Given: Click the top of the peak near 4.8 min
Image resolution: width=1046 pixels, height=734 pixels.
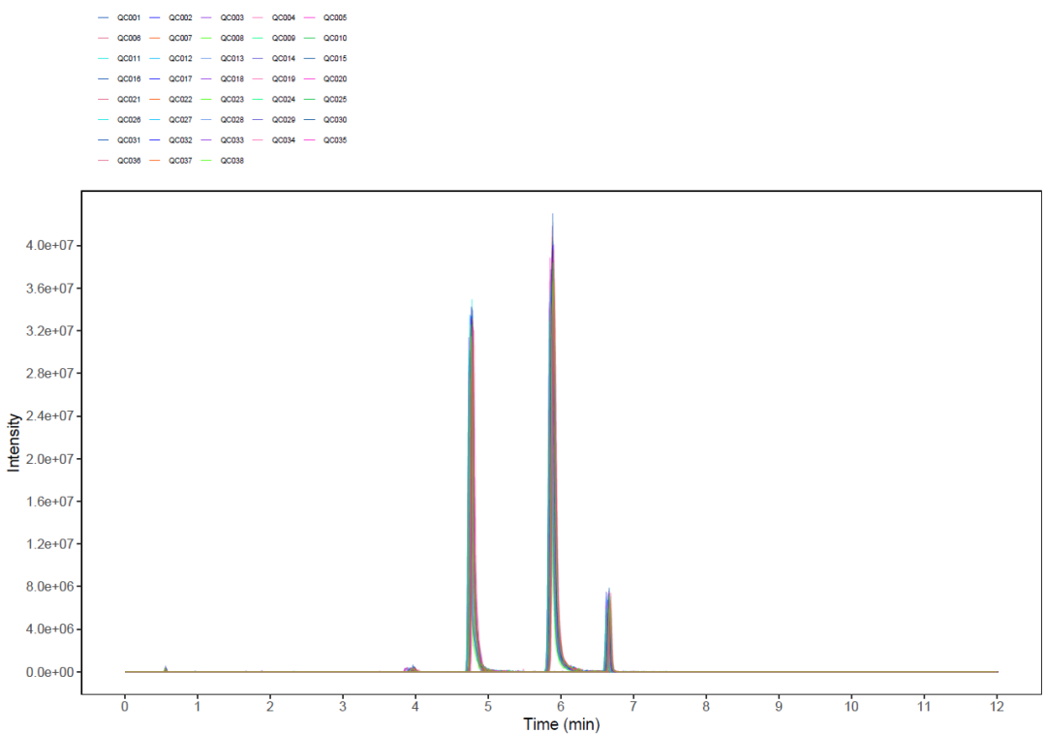Looking at the screenshot, I should [x=472, y=302].
